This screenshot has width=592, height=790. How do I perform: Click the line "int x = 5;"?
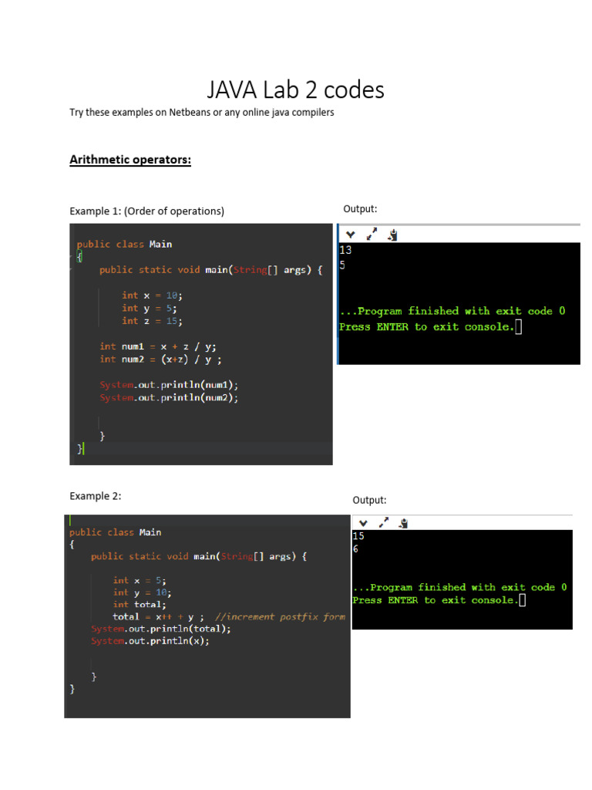(140, 581)
